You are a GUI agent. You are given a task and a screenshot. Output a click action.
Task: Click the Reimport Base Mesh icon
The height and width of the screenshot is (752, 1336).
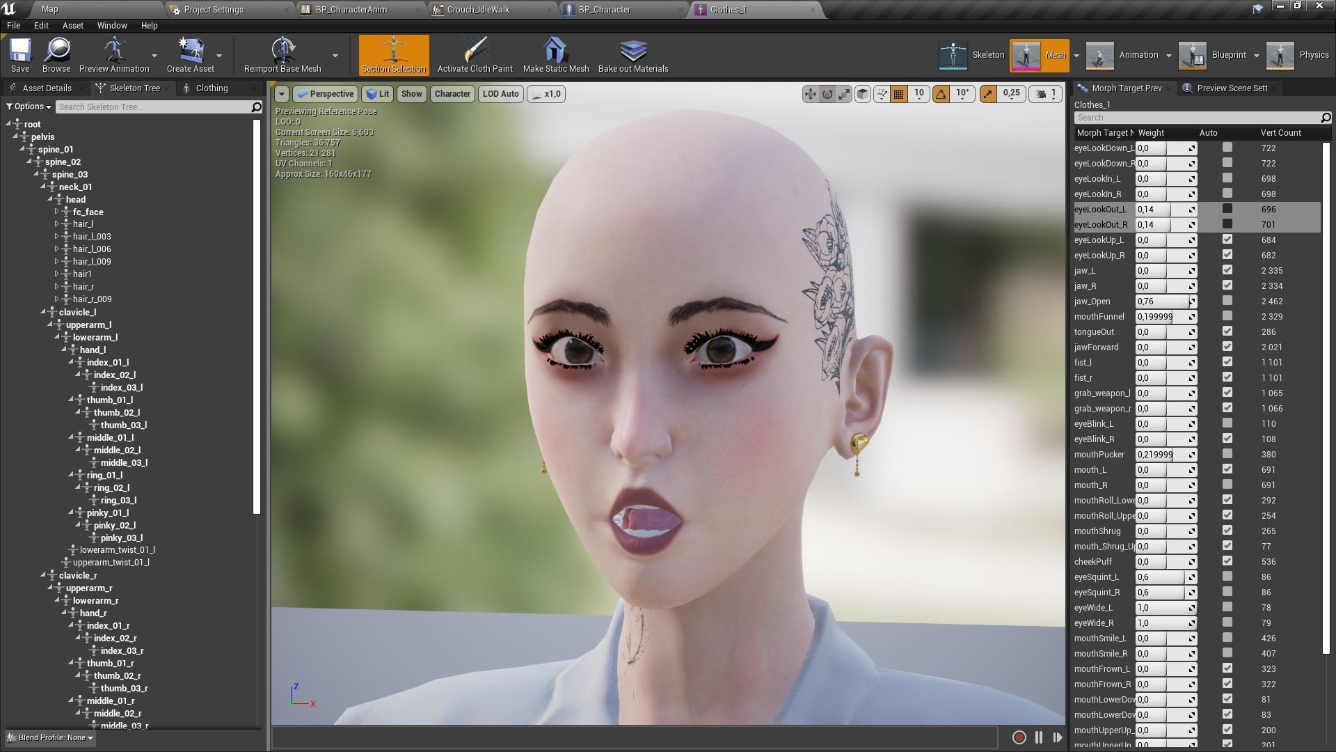283,51
